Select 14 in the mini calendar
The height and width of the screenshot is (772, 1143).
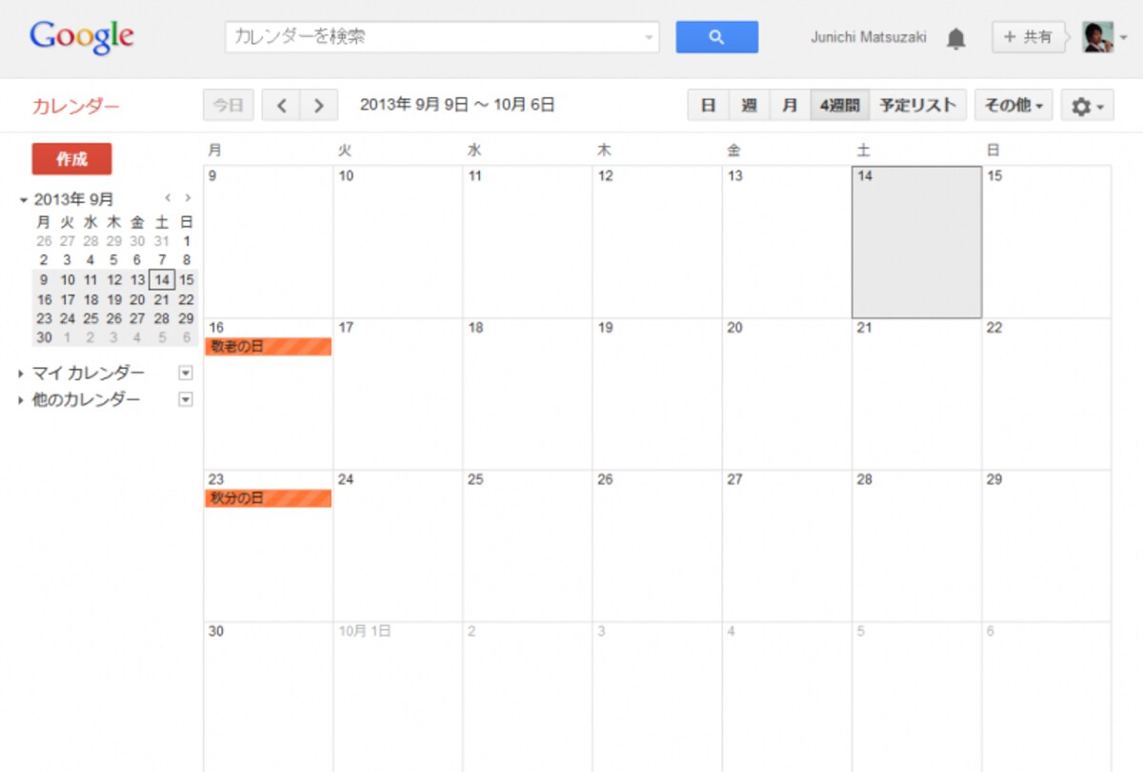(x=162, y=280)
